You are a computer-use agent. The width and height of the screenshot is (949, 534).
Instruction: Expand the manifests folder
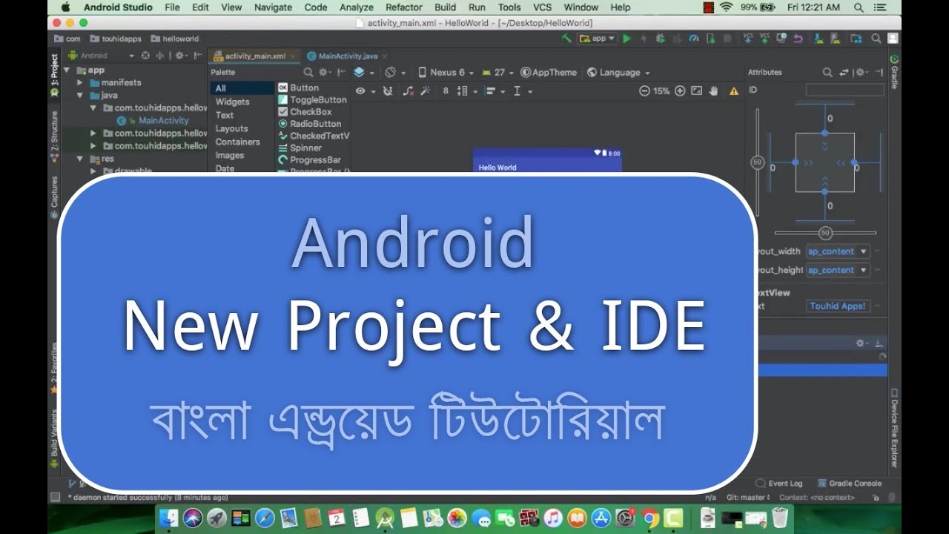click(80, 83)
